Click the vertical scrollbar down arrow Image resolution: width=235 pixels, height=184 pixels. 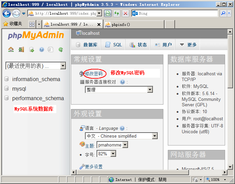tap(230, 167)
